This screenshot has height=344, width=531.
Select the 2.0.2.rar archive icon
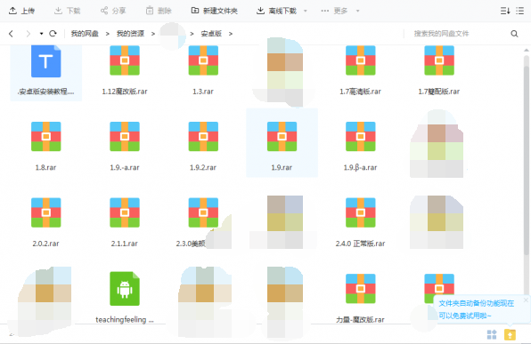coord(46,212)
